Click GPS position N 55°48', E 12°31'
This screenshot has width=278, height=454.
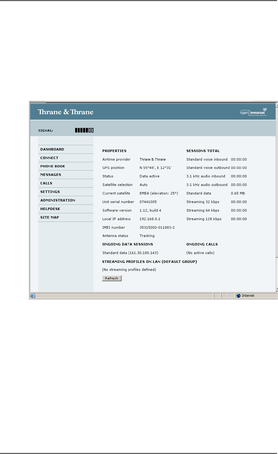(155, 168)
